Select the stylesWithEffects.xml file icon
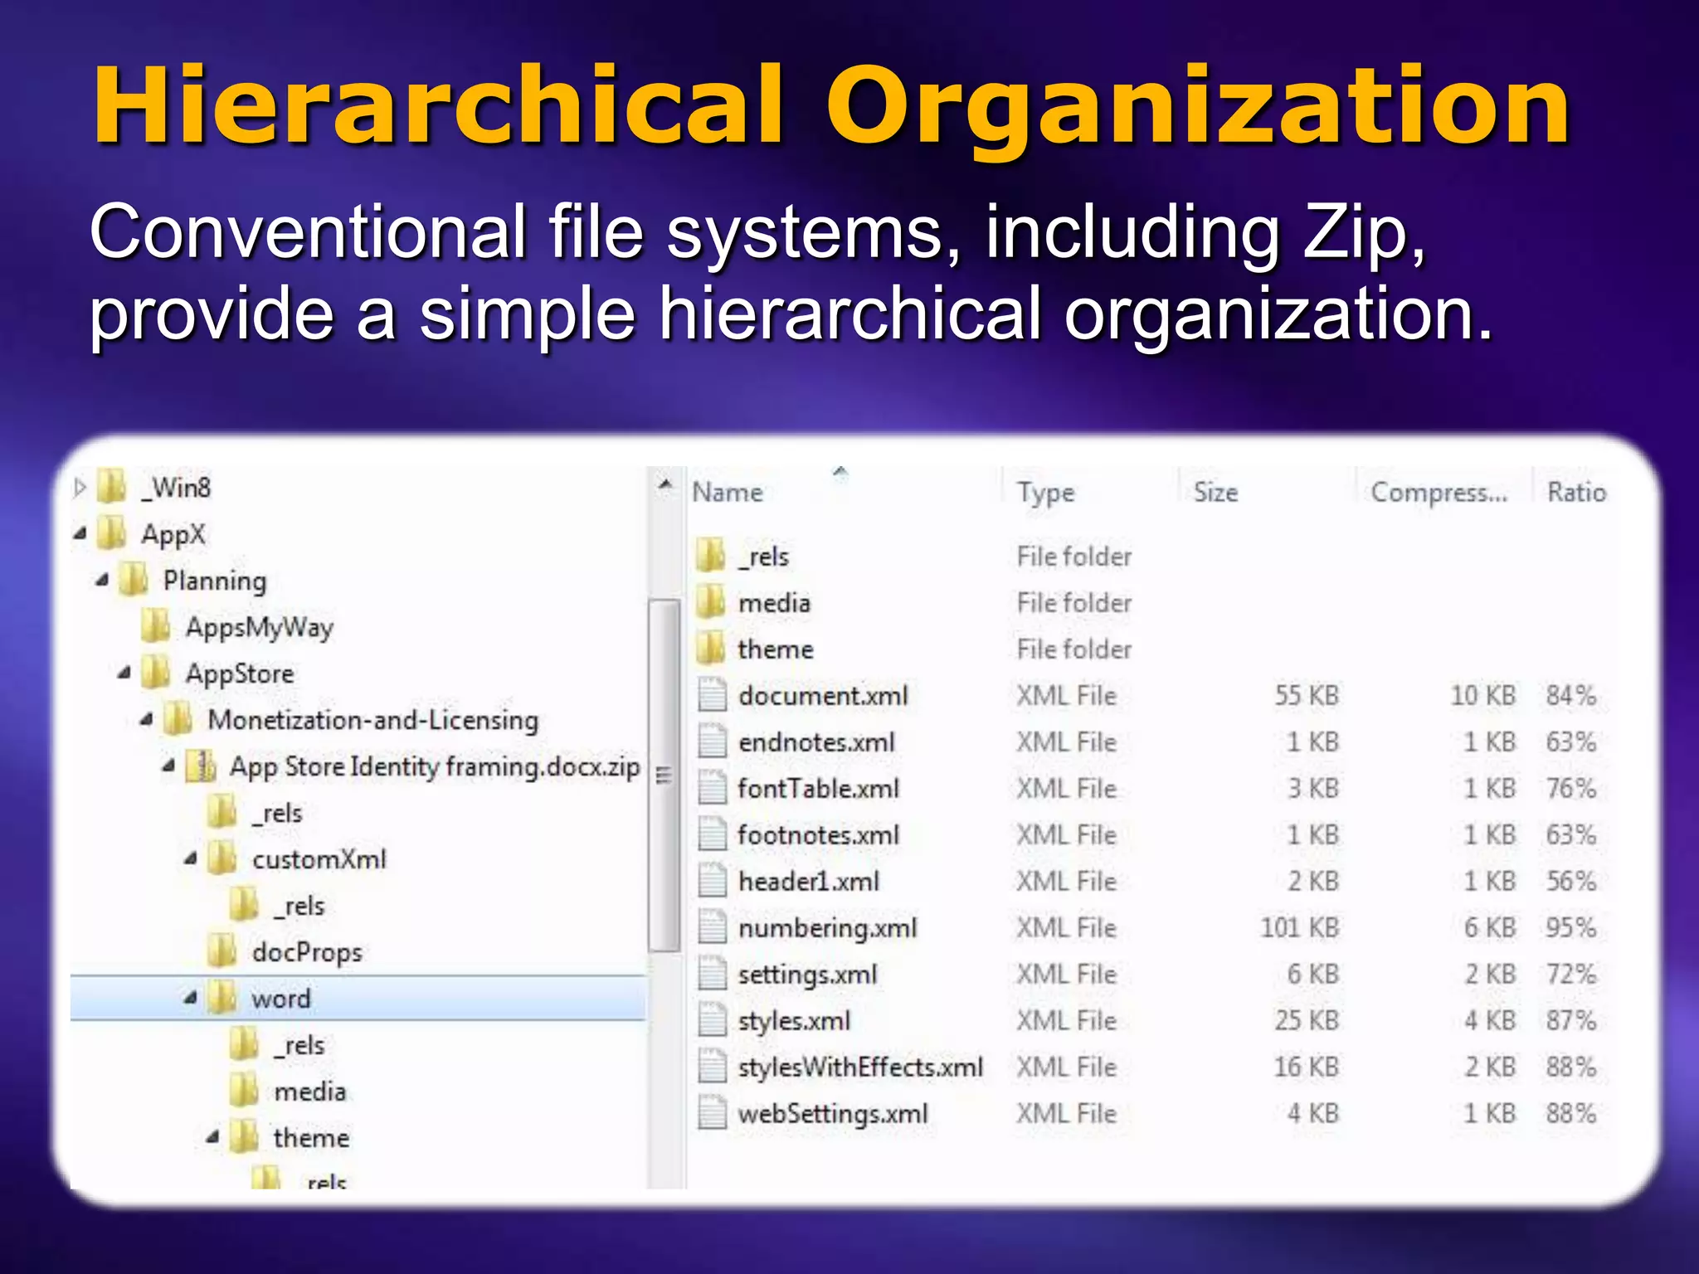This screenshot has height=1274, width=1699. point(712,1067)
